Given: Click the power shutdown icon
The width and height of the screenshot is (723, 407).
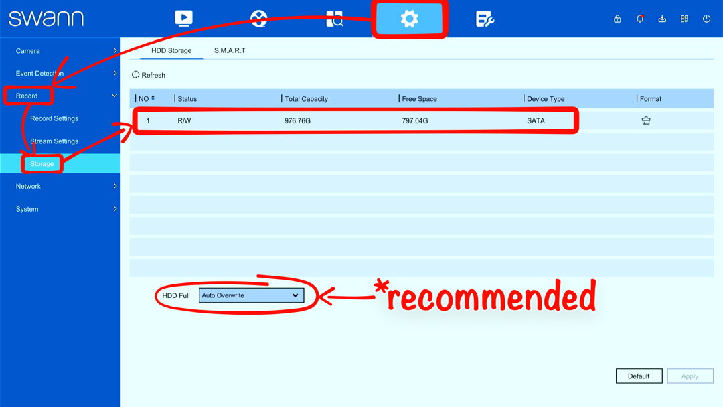Looking at the screenshot, I should tap(706, 19).
